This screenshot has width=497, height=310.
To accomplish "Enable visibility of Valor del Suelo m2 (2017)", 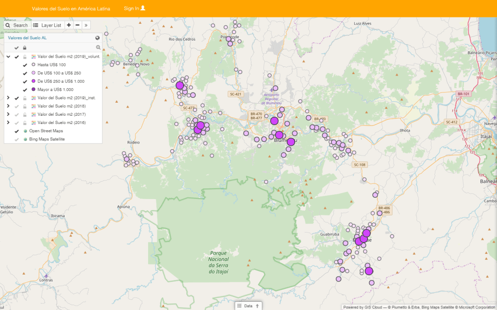I will click(x=17, y=114).
